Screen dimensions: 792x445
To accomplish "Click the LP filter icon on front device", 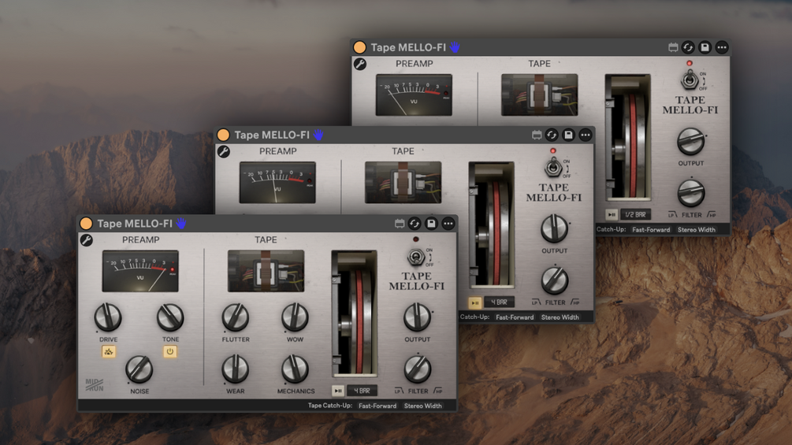I will tap(399, 391).
